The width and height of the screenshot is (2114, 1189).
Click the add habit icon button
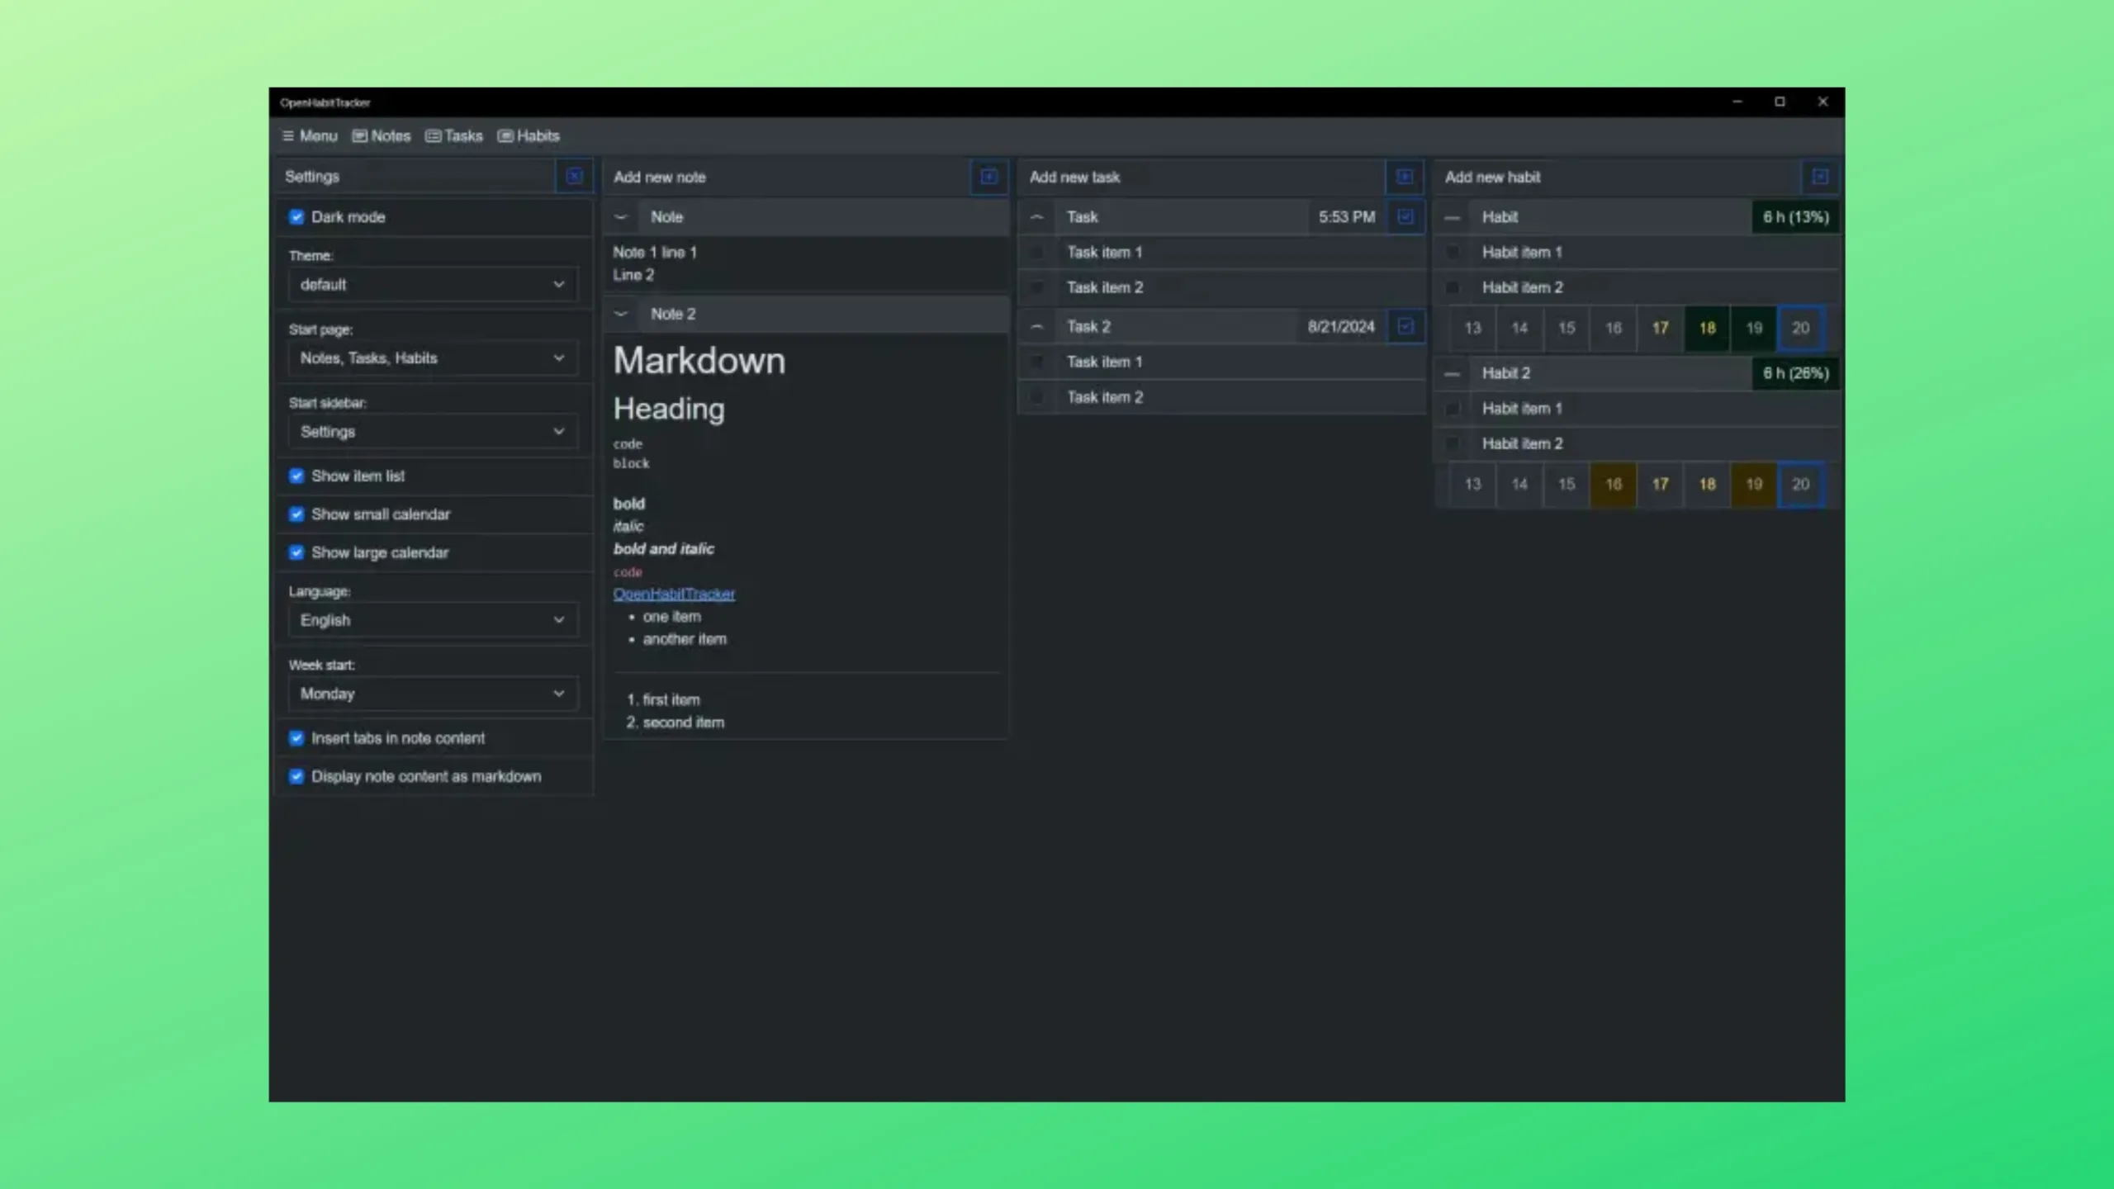pos(1819,177)
